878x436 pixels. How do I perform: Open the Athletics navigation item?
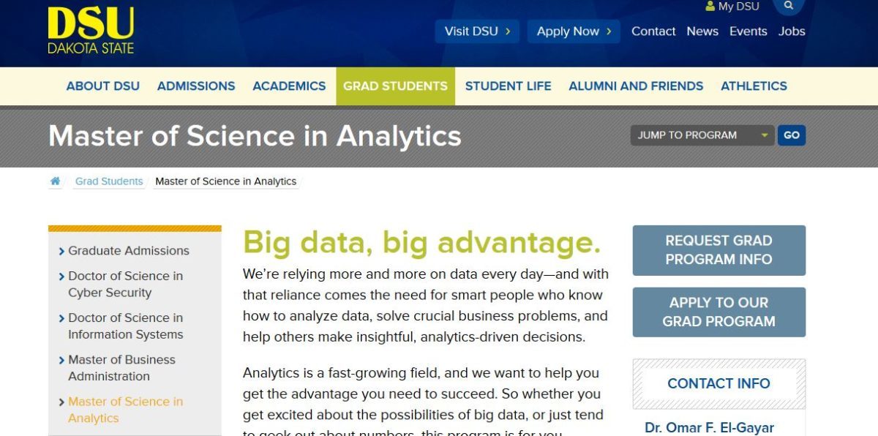coord(754,86)
